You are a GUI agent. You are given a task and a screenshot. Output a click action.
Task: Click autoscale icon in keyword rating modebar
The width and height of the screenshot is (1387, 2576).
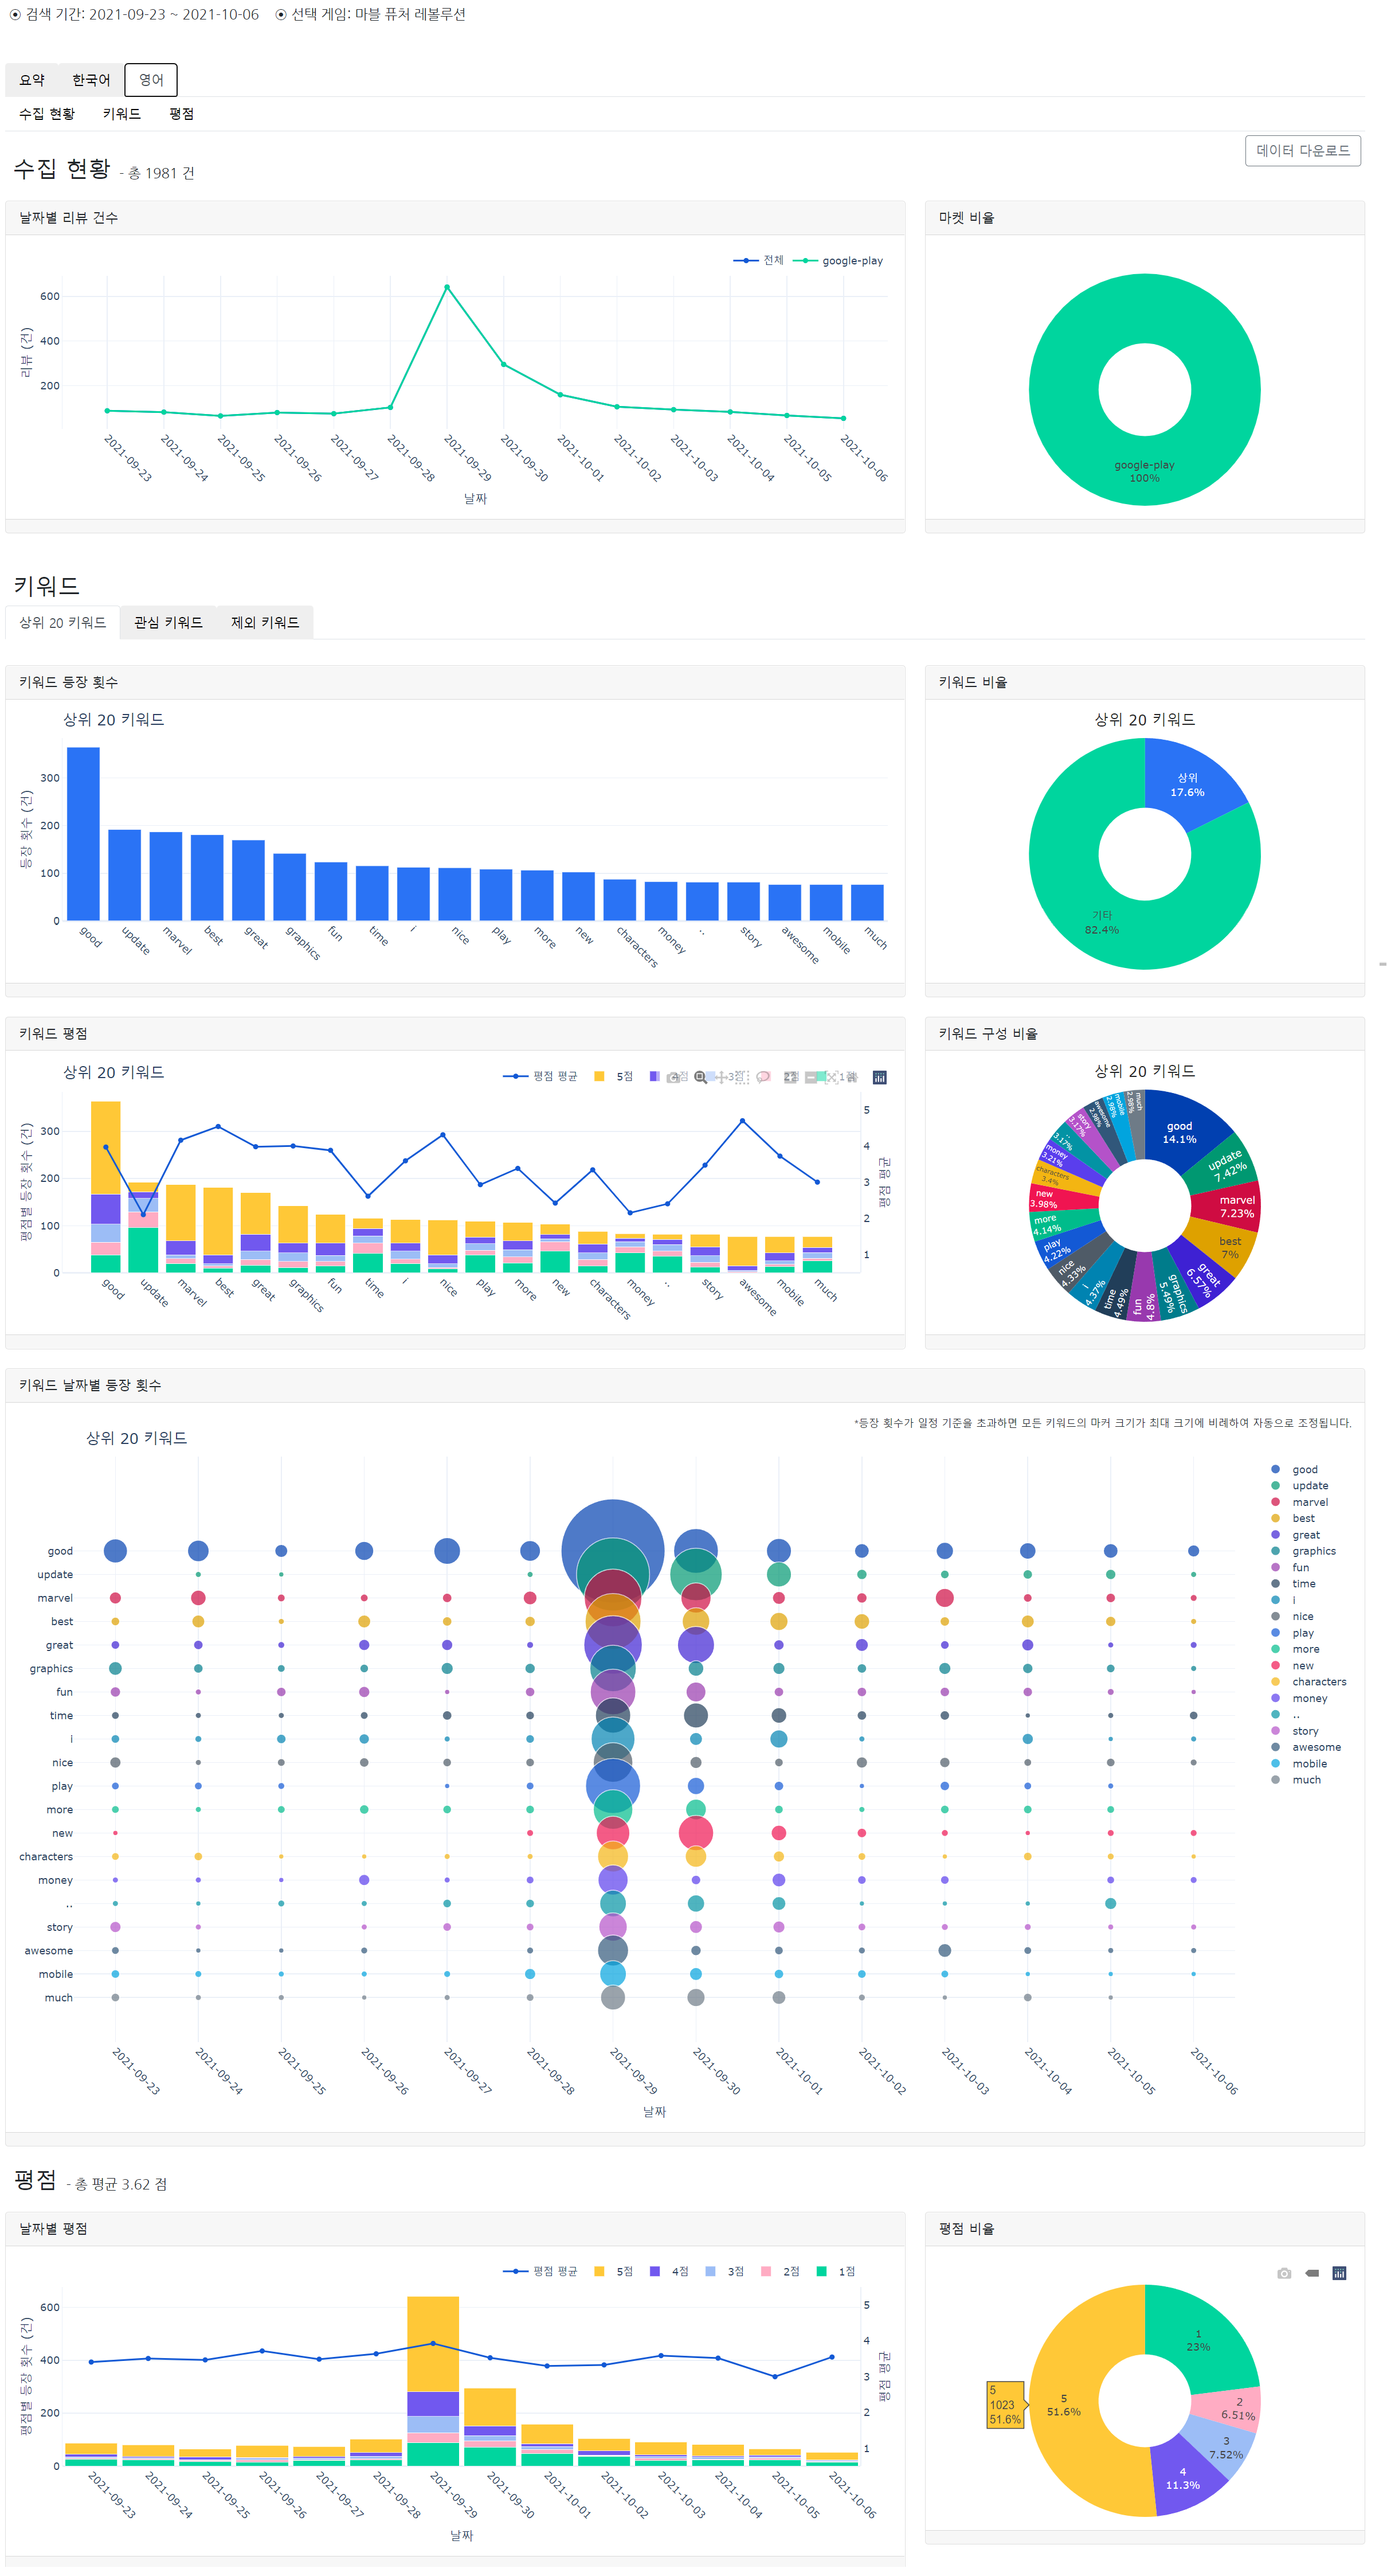point(832,1077)
